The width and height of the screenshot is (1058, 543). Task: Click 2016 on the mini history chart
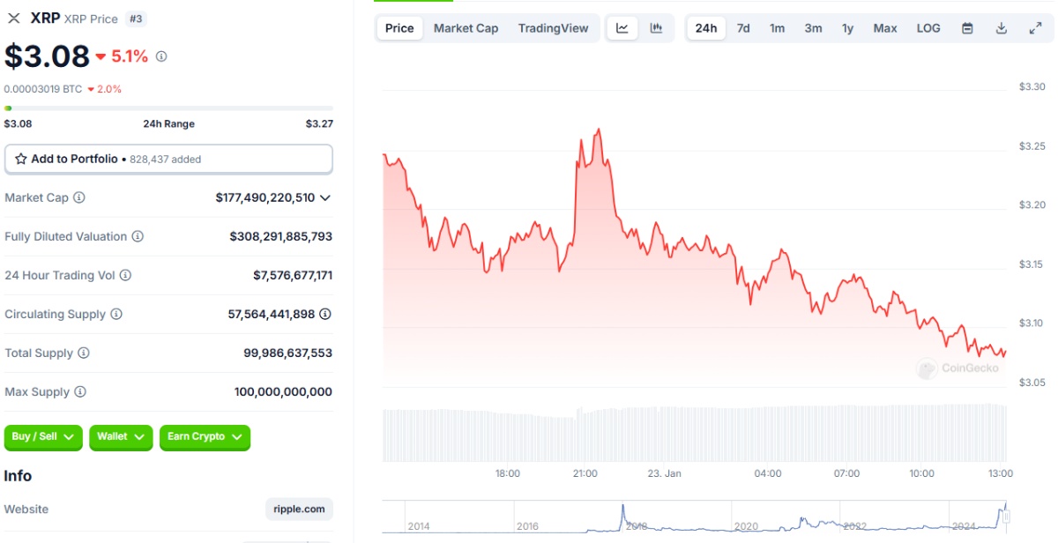coord(527,526)
